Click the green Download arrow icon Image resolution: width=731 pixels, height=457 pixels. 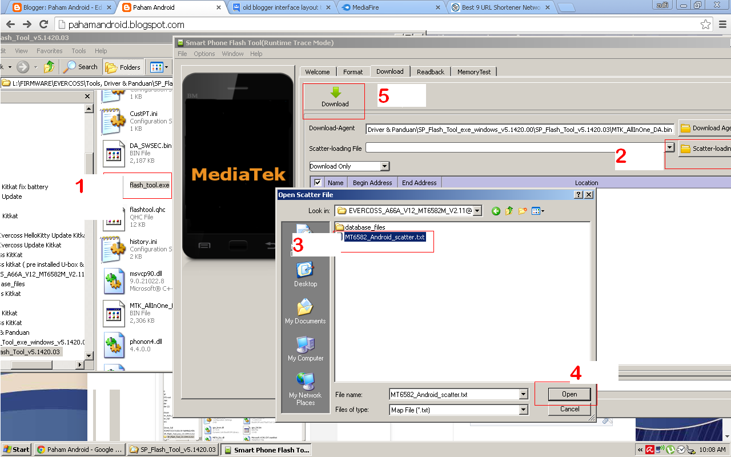coord(335,93)
